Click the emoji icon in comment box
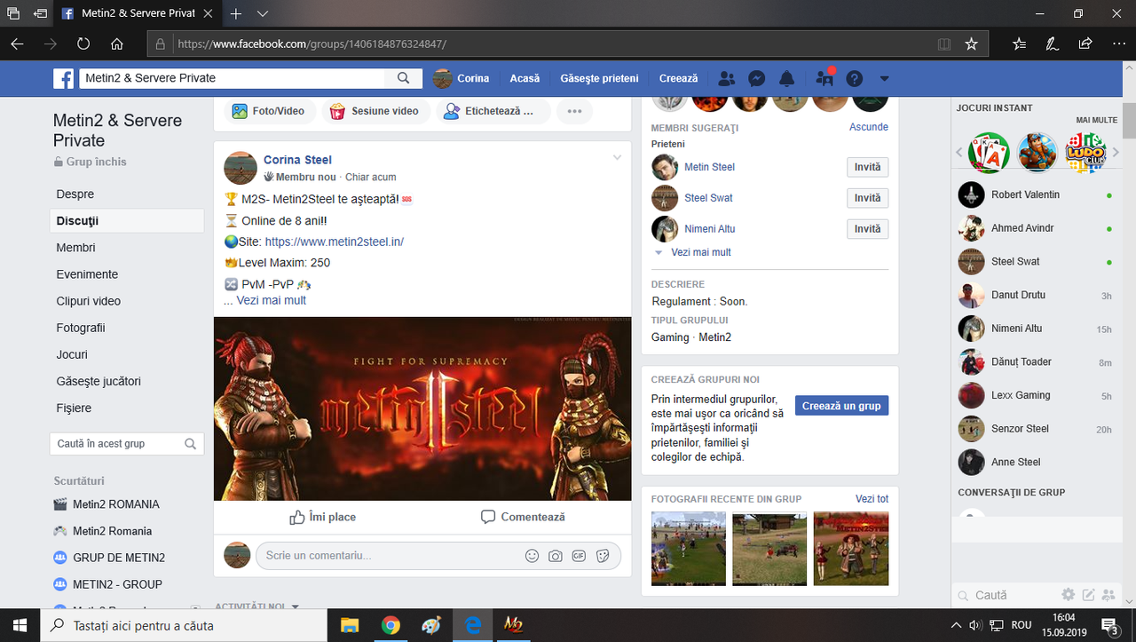This screenshot has height=642, width=1136. pos(532,556)
